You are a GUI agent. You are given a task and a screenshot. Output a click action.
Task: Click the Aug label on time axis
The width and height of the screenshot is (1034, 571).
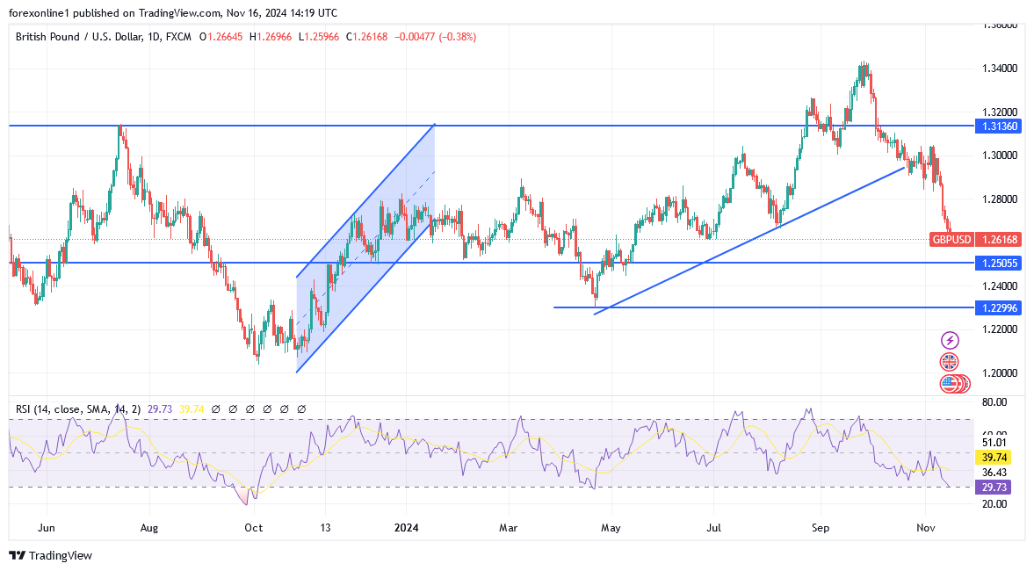(x=149, y=527)
